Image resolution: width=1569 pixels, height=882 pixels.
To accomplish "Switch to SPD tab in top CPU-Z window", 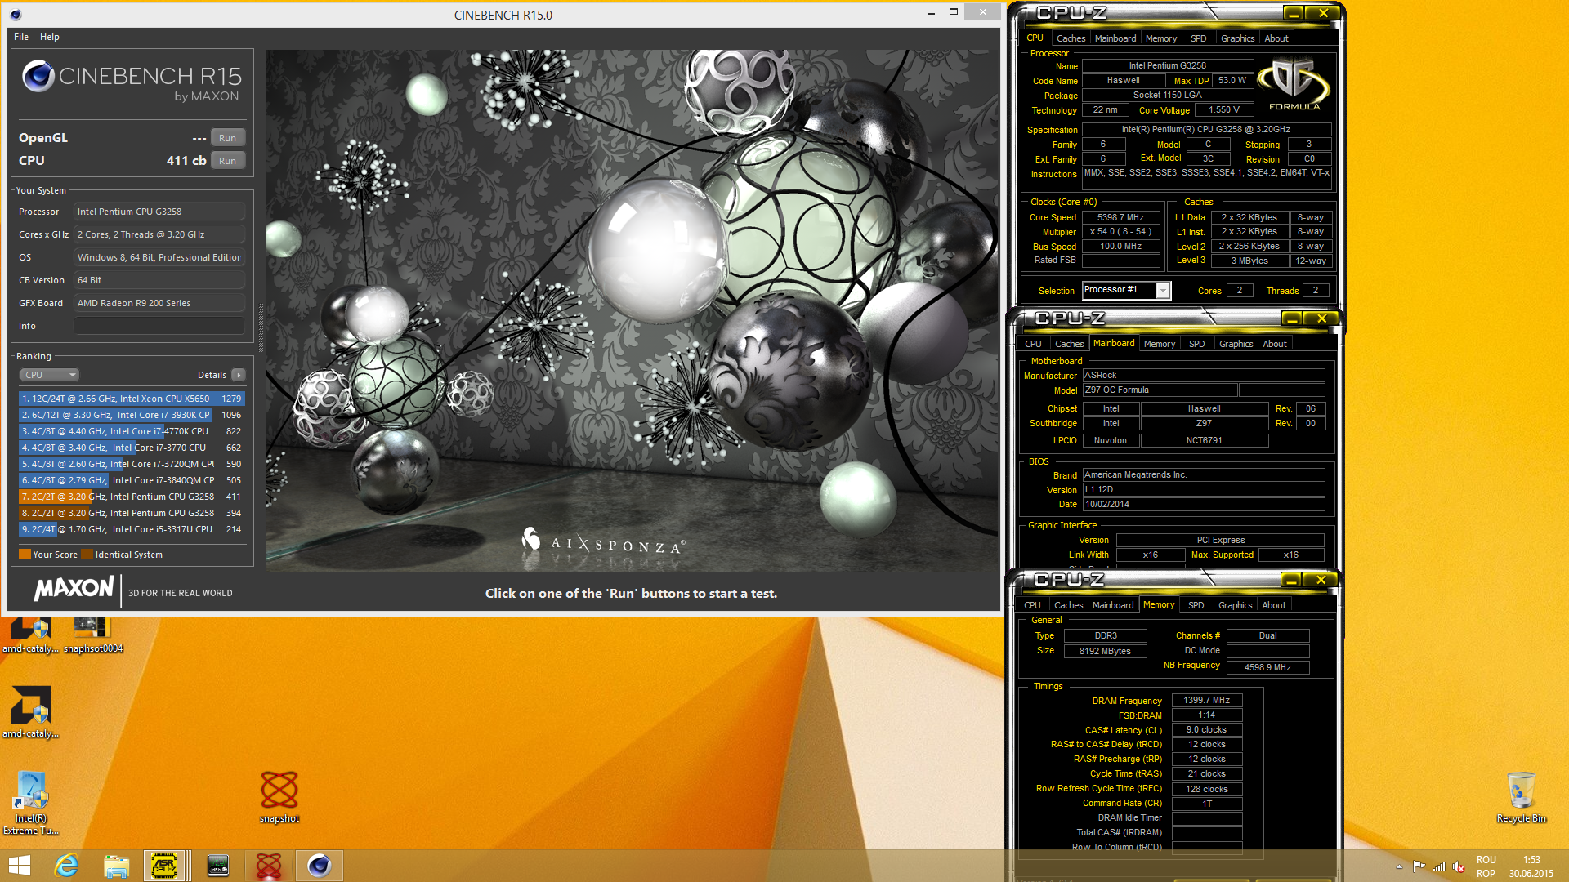I will tap(1198, 38).
